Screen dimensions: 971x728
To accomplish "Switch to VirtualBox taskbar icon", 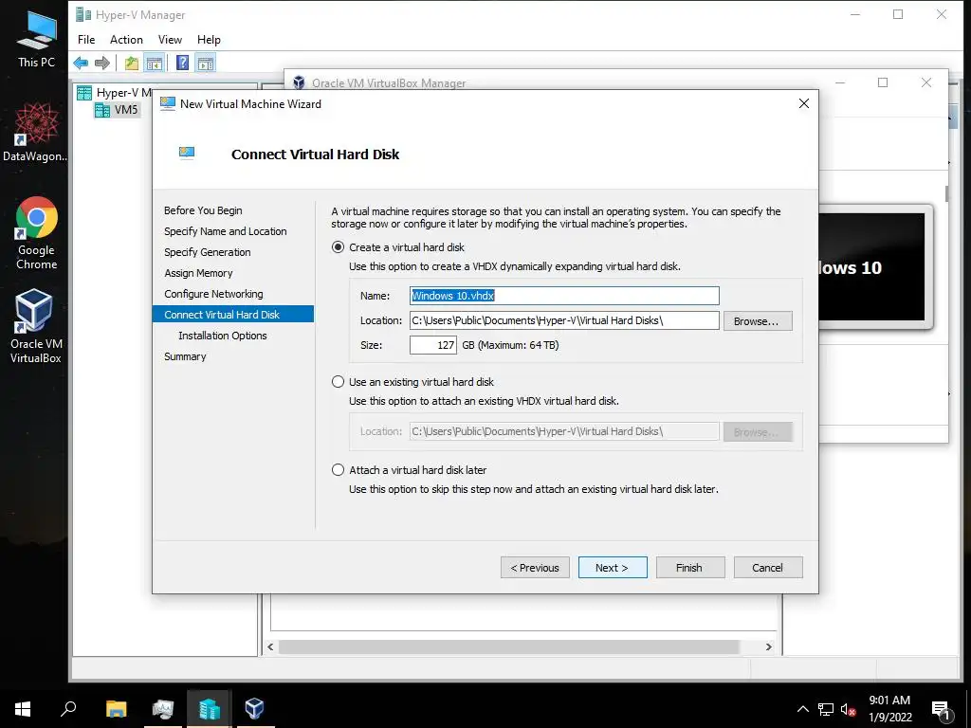I will click(x=254, y=709).
